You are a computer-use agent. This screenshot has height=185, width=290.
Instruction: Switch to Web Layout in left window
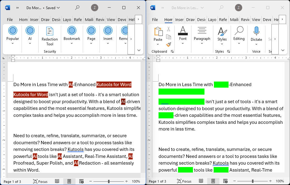(81, 181)
